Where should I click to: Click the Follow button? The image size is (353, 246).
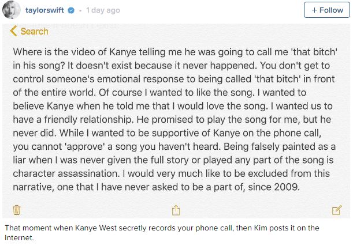[326, 10]
